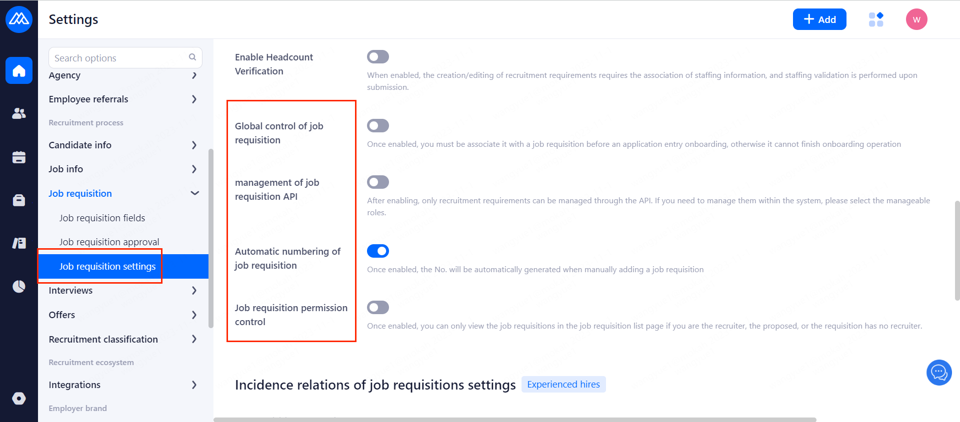This screenshot has width=960, height=422.
Task: Click the blue Add button
Action: click(x=819, y=19)
